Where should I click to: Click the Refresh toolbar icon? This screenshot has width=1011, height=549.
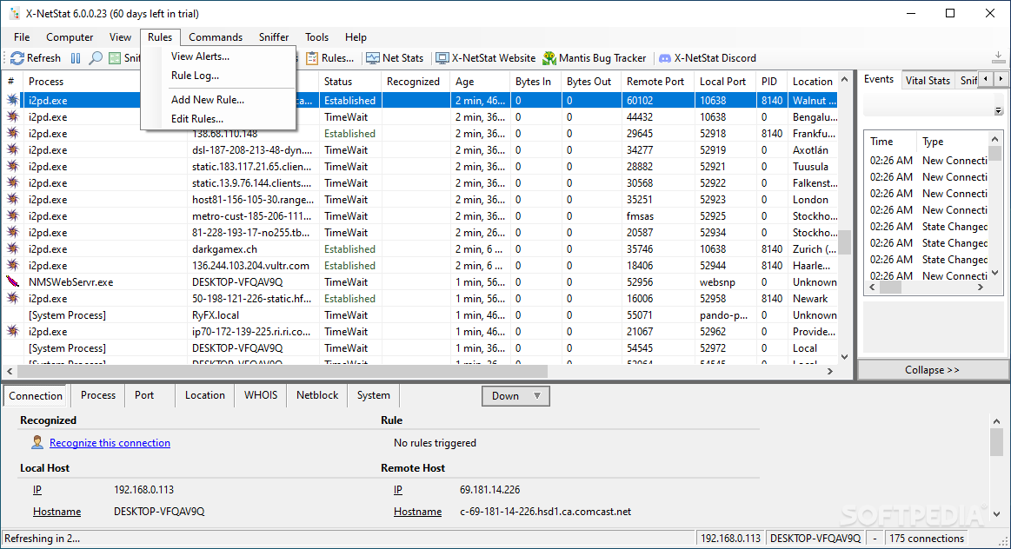(x=17, y=58)
